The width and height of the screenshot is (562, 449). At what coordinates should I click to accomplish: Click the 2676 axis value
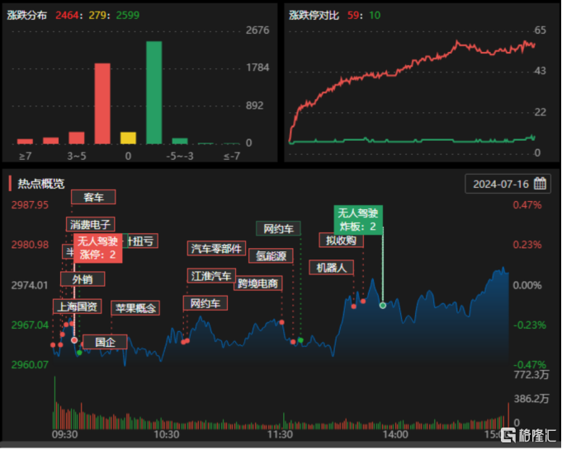pyautogui.click(x=257, y=30)
